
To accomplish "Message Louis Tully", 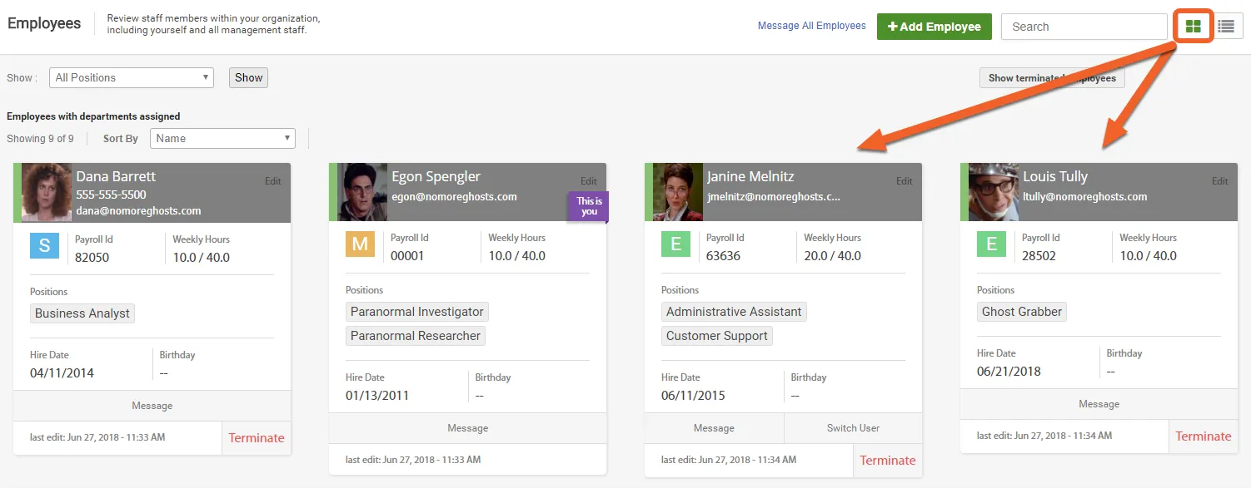I will 1099,404.
